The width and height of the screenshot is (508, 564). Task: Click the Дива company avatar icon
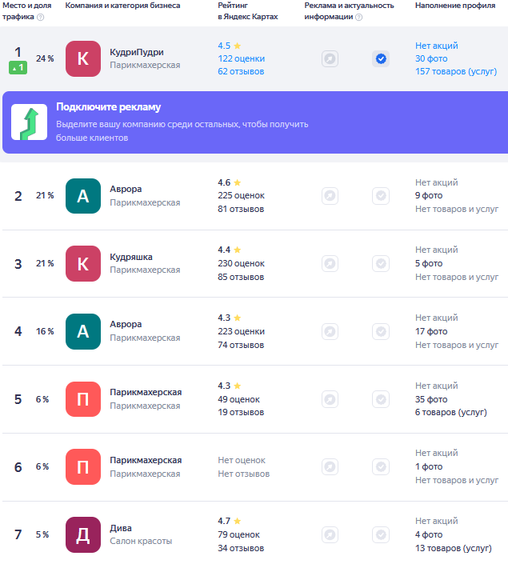coord(83,535)
